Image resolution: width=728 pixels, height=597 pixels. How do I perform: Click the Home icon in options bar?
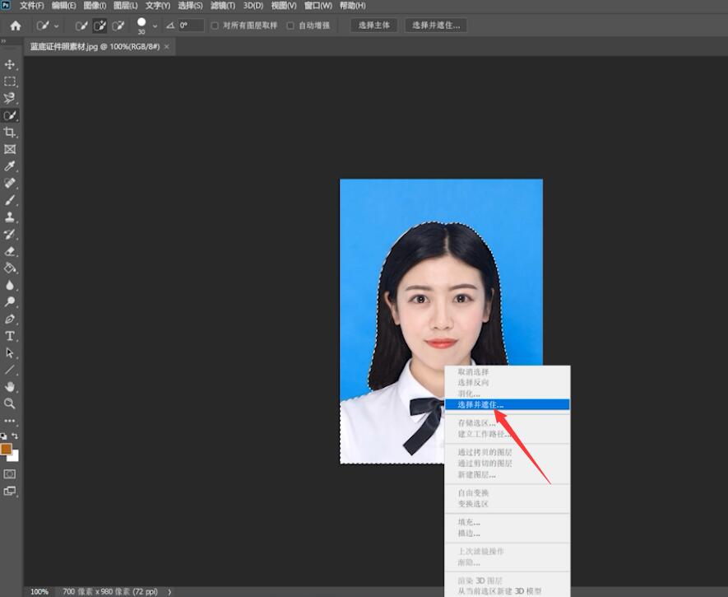(16, 26)
